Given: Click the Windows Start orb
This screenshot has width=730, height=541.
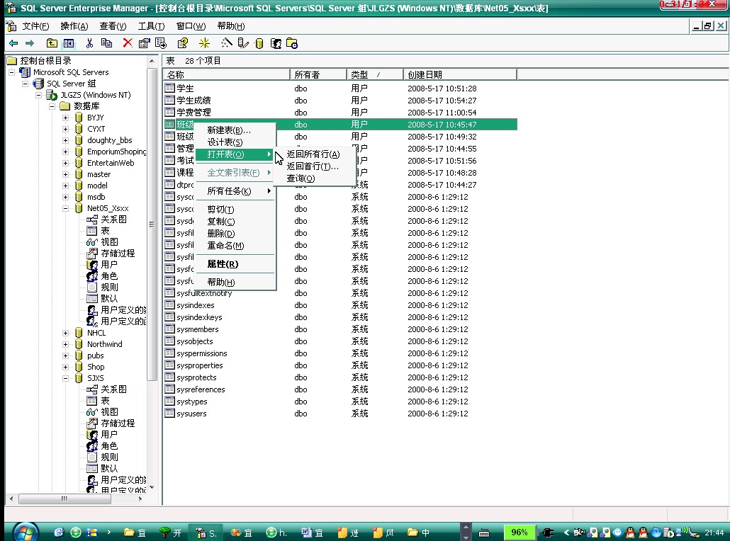Looking at the screenshot, I should click(25, 532).
